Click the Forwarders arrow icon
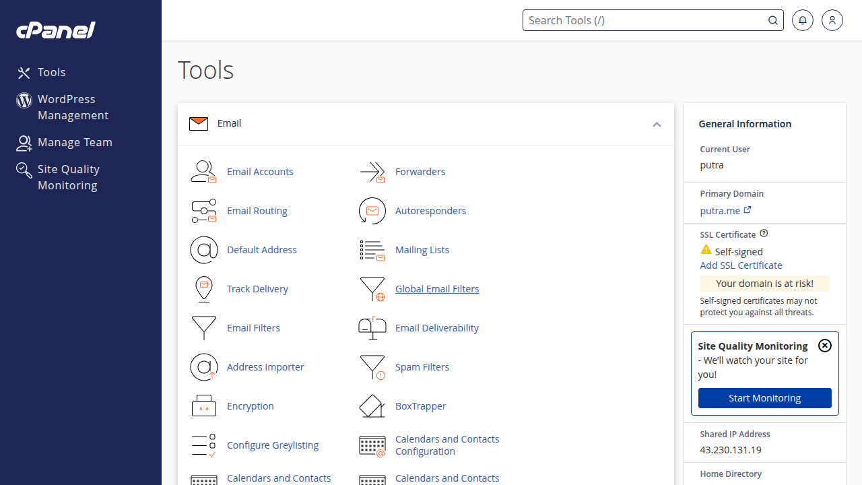862x485 pixels. pos(372,172)
